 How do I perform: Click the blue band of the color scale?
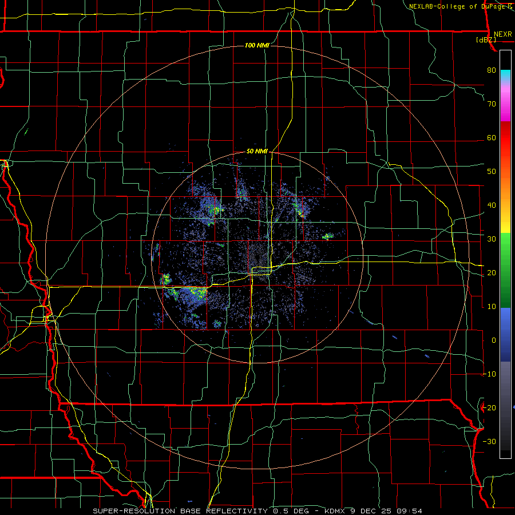click(505, 335)
